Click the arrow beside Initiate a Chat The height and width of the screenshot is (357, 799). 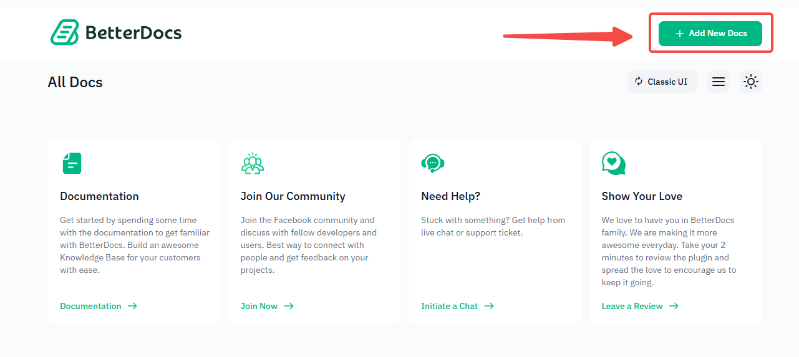pyautogui.click(x=489, y=306)
